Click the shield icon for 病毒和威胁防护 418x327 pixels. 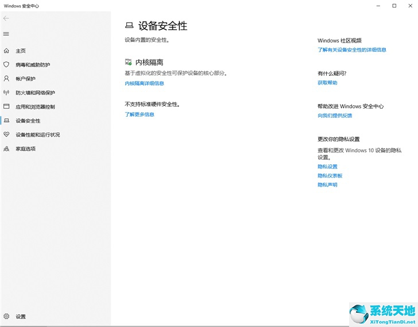click(6, 64)
